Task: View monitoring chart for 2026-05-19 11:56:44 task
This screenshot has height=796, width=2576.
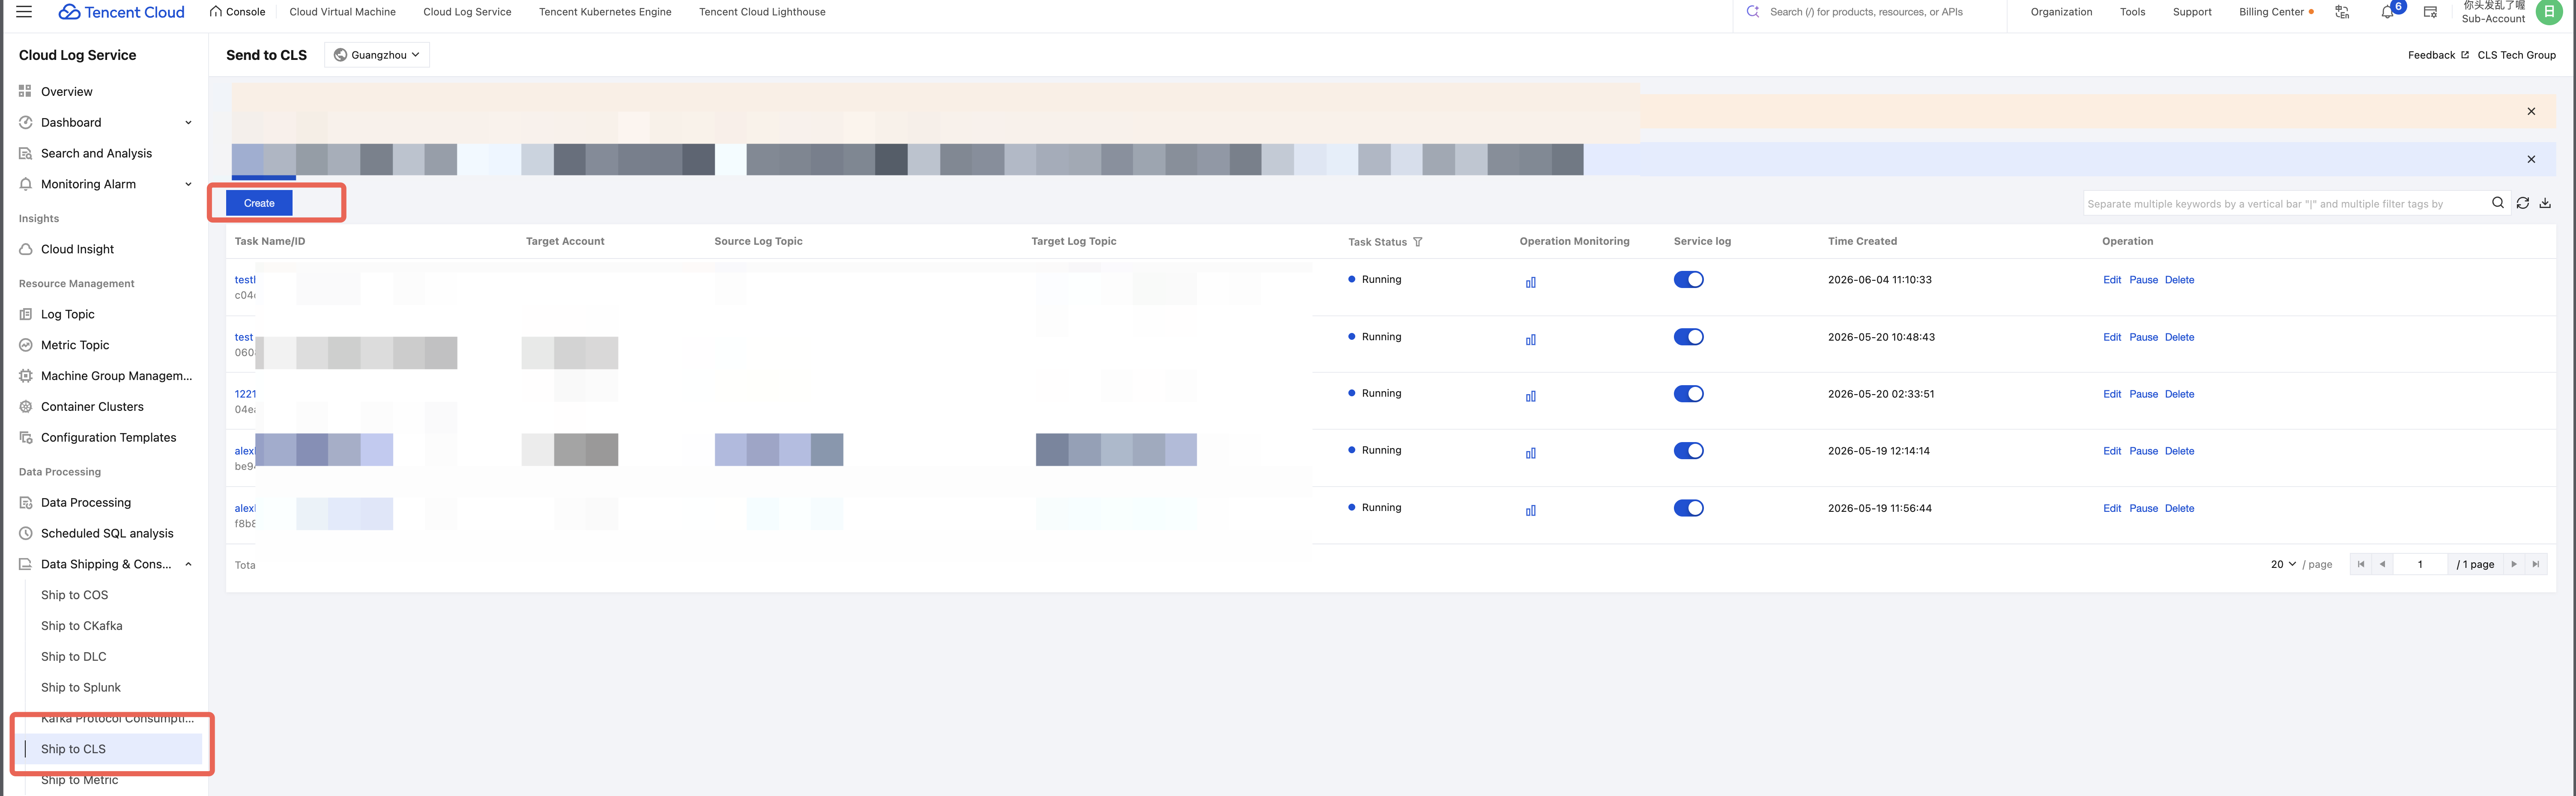Action: coord(1530,511)
